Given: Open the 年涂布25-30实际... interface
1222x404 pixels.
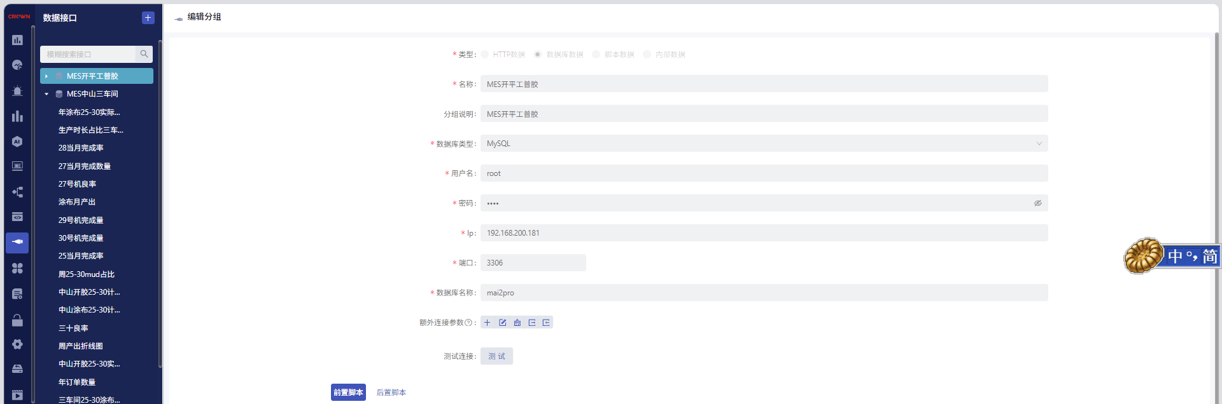Looking at the screenshot, I should click(x=89, y=112).
